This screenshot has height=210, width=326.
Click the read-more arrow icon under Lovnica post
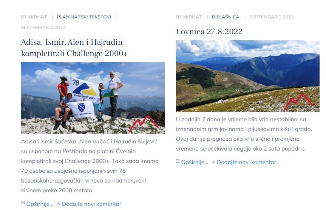(x=178, y=161)
